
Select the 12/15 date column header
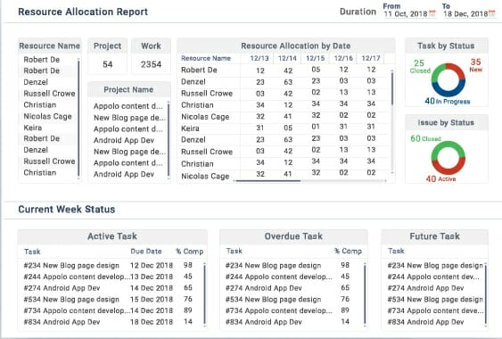pos(316,58)
